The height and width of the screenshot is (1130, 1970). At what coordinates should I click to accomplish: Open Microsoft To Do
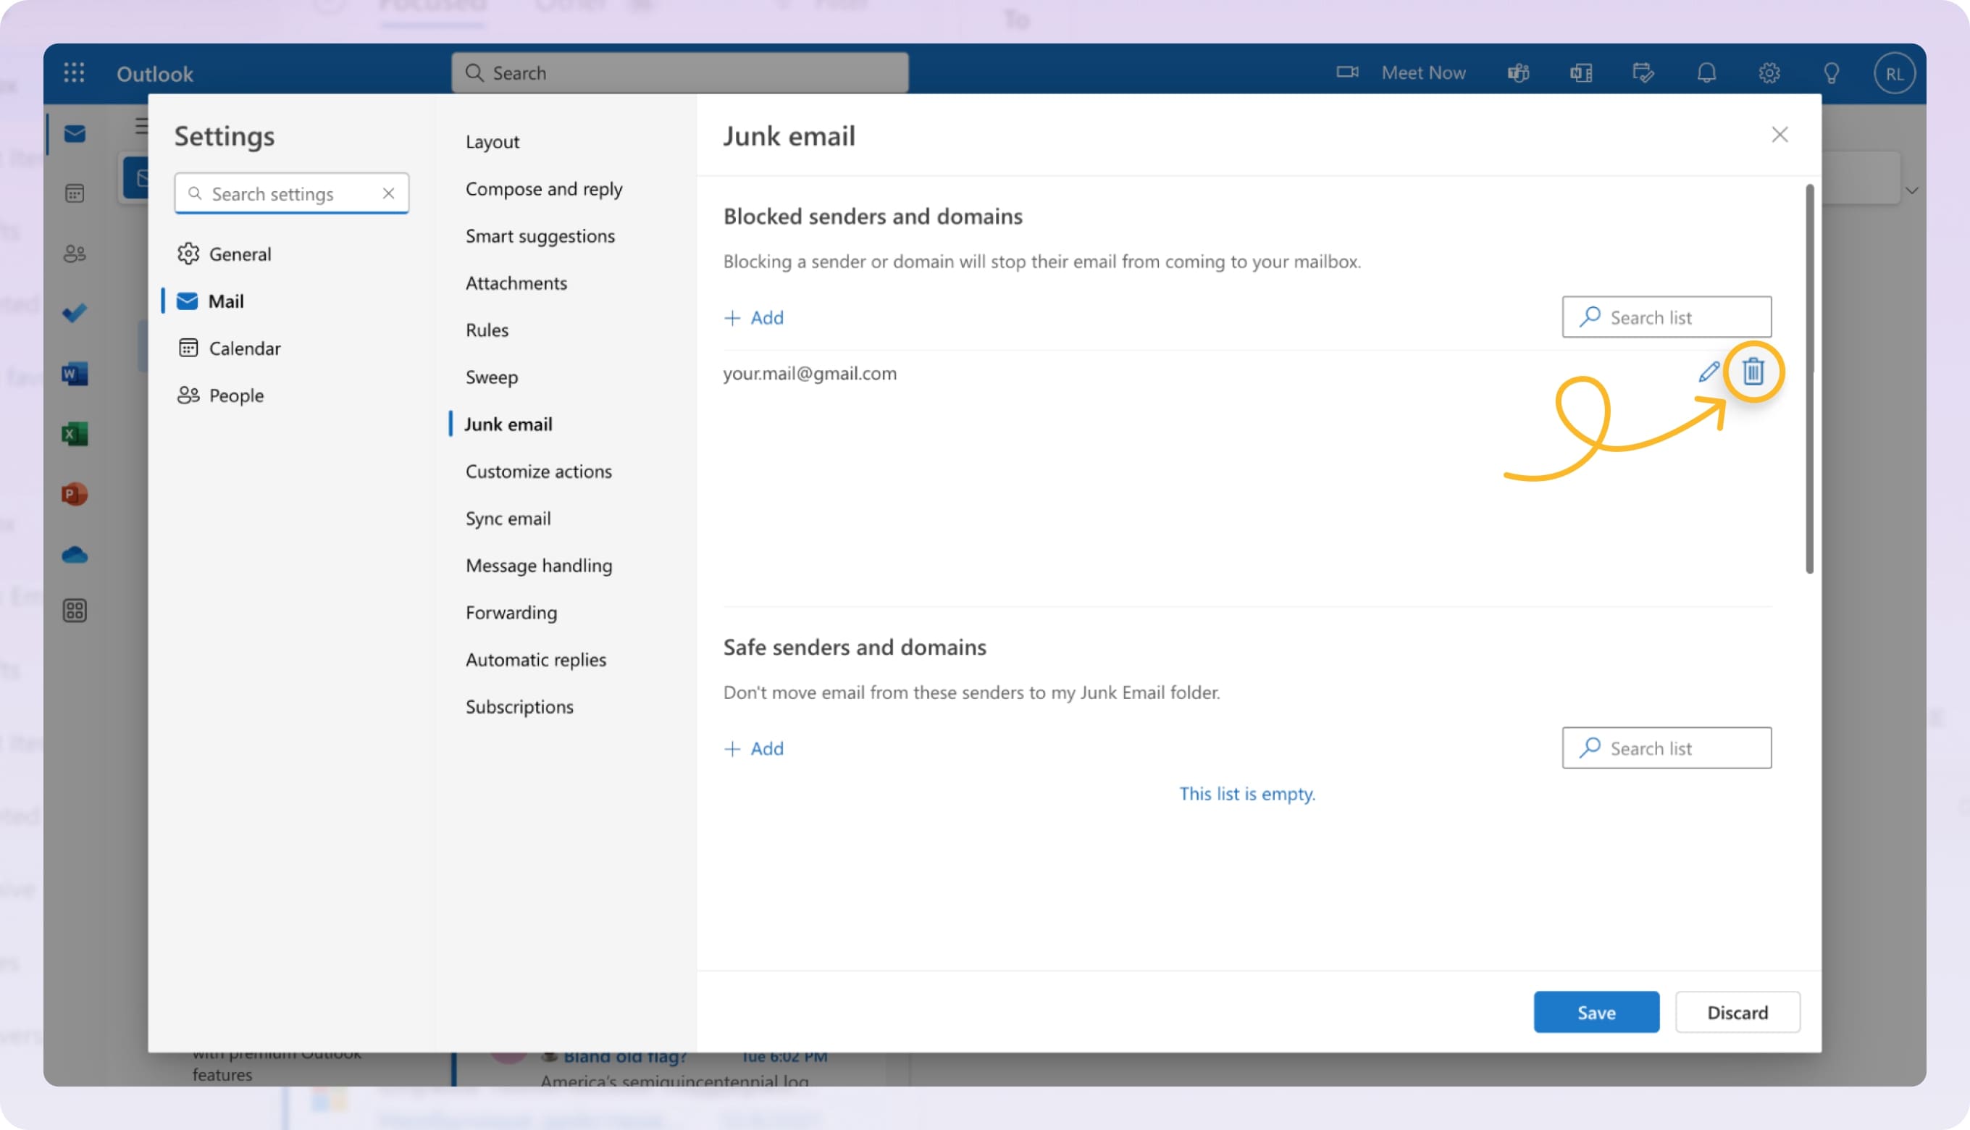click(75, 313)
